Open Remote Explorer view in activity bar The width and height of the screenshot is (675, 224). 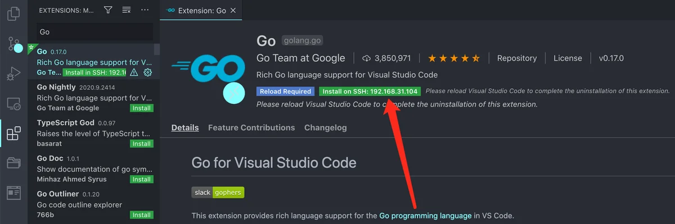pyautogui.click(x=13, y=103)
